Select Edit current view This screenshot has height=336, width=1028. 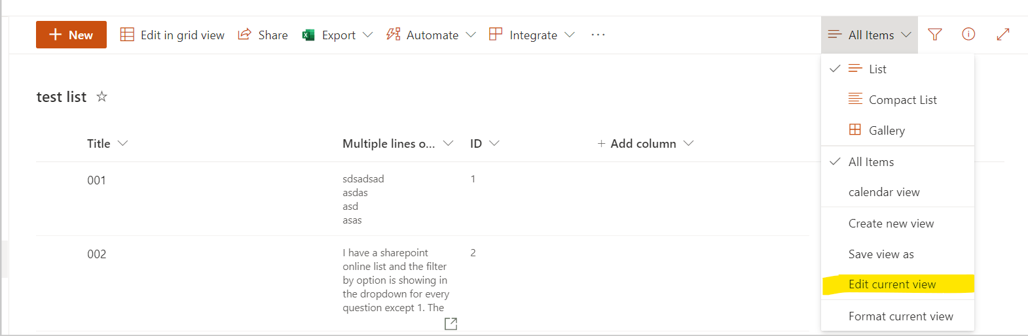coord(892,284)
